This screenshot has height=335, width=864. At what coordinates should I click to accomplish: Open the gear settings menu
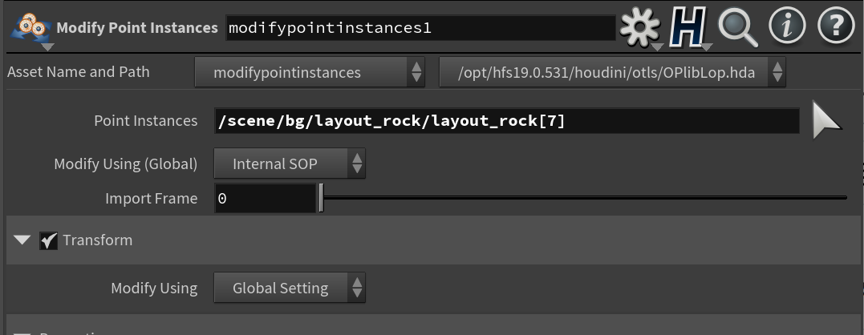[x=639, y=27]
